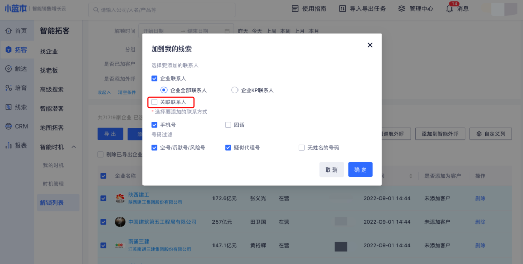The image size is (523, 264).
Task: Click the 消息 notification bell icon
Action: (x=449, y=9)
